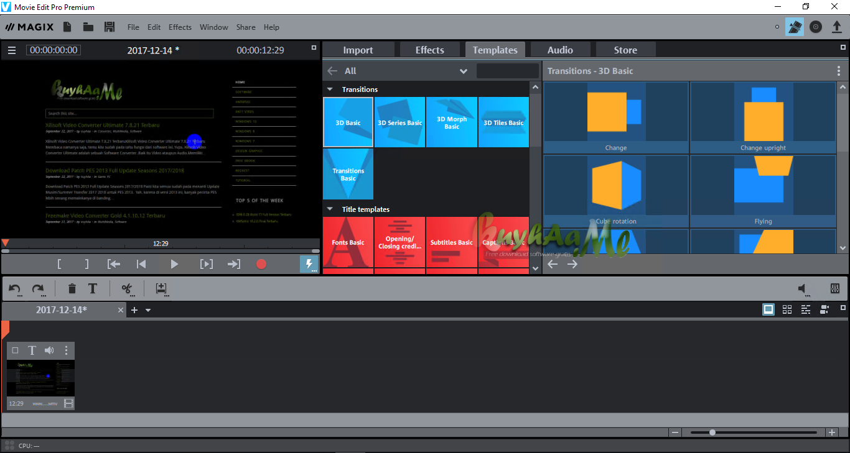Open the audio mixer icon
Screen dimensions: 850x453
pyautogui.click(x=835, y=289)
